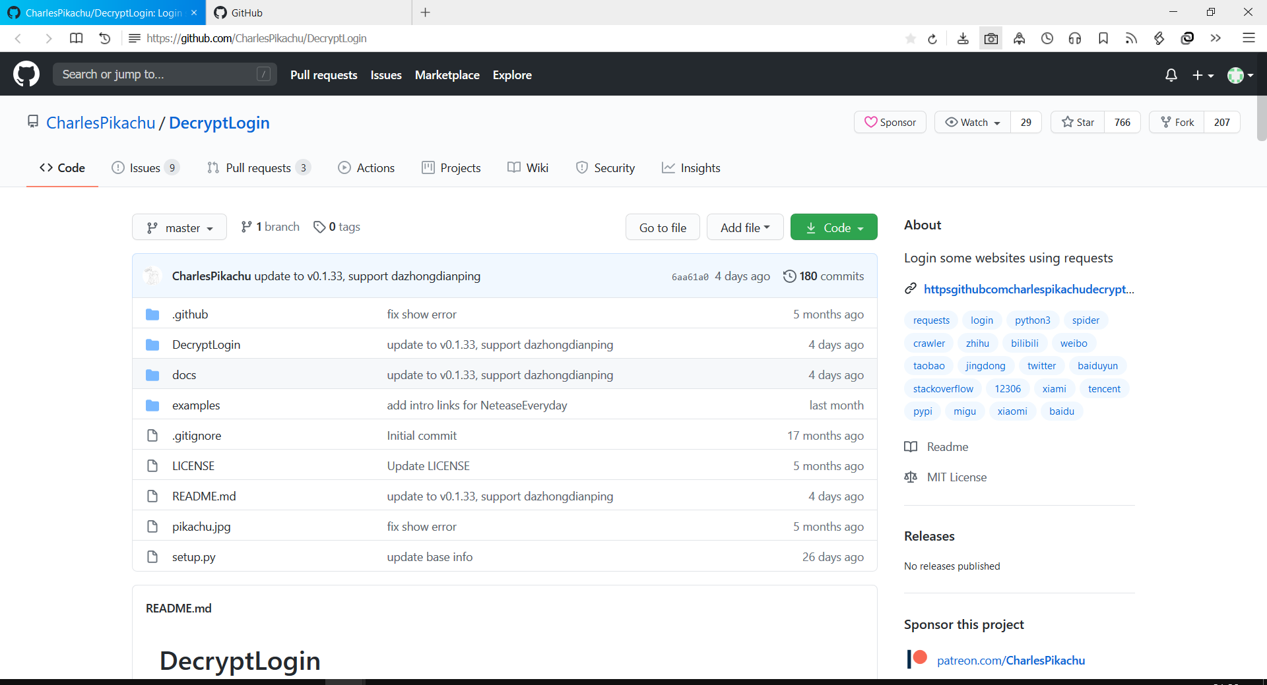Expand more toolbar extensions chevron
Viewport: 1267px width, 685px height.
[x=1216, y=38]
